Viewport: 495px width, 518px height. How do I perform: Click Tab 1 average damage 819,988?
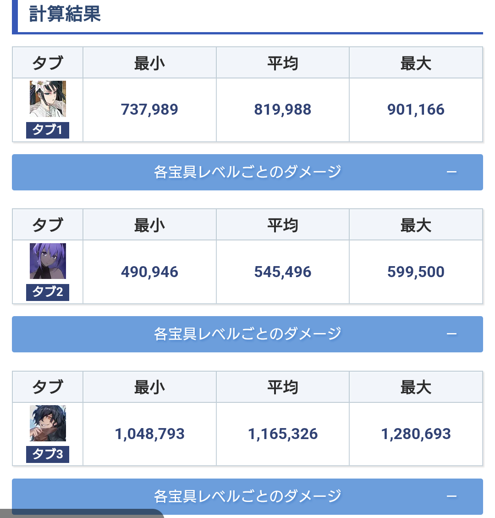[x=283, y=110]
